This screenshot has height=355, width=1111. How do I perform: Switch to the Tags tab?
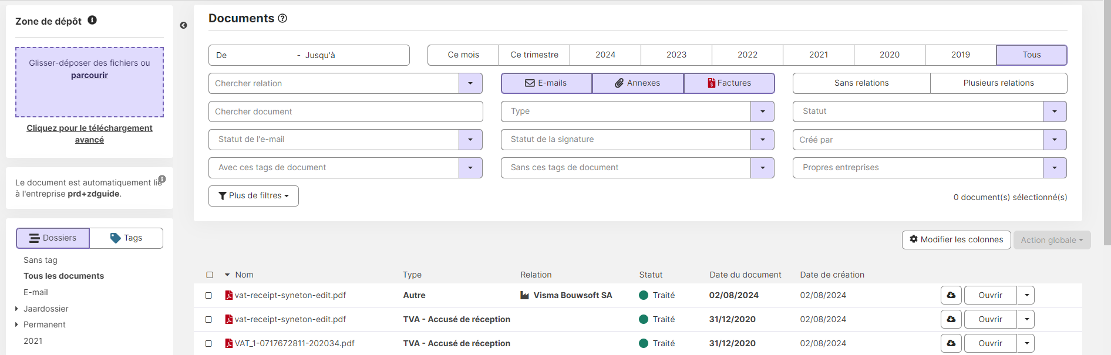[126, 238]
